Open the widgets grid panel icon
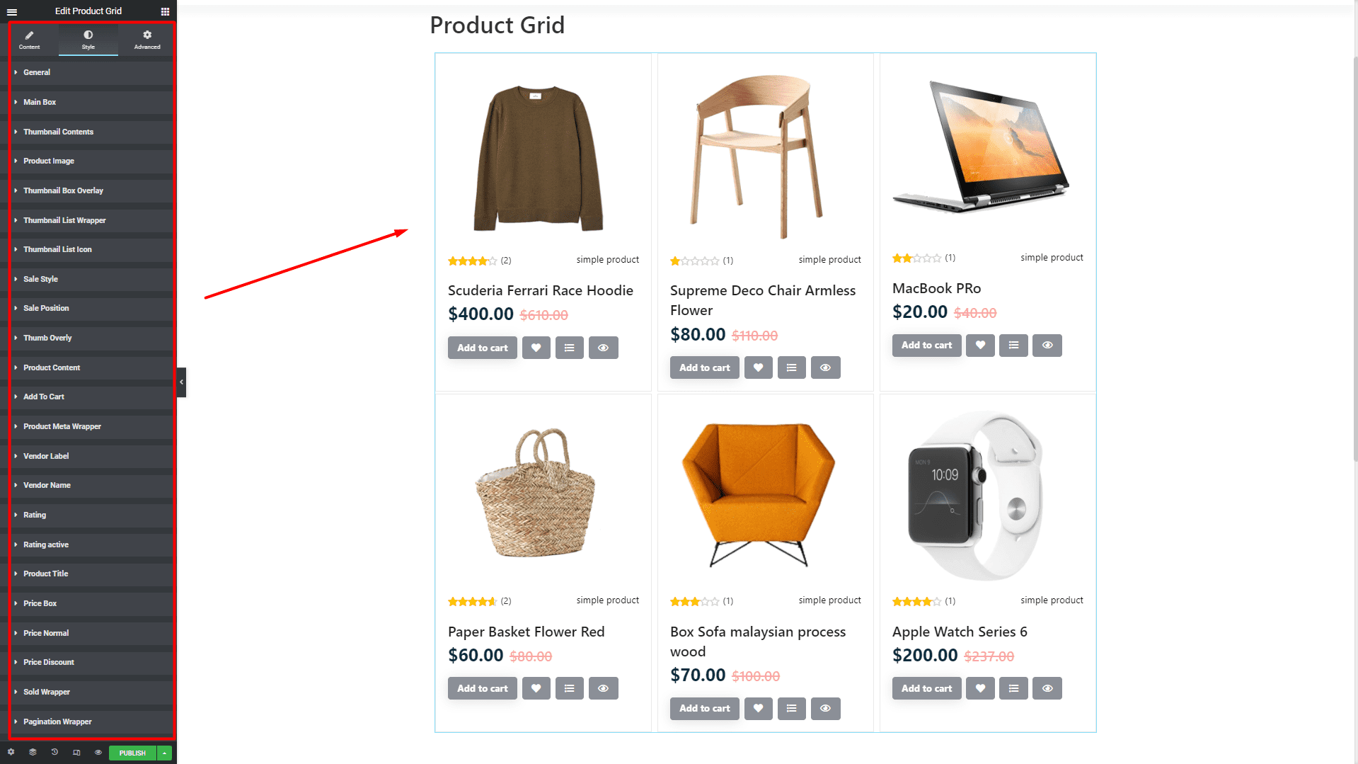 165,11
